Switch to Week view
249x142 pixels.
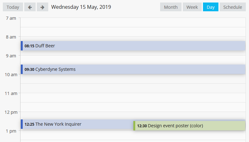tap(192, 7)
